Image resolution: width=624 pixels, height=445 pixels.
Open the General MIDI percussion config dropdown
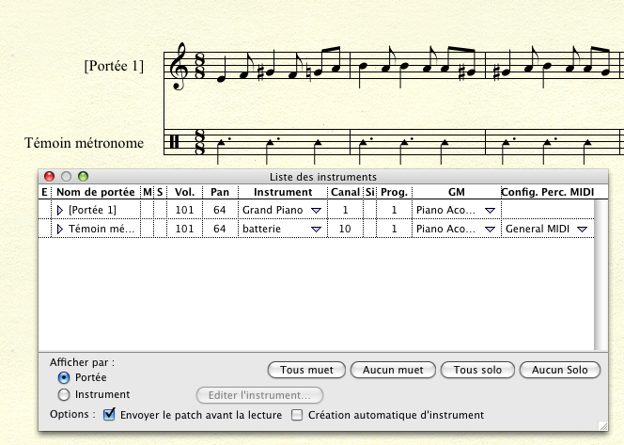[582, 229]
